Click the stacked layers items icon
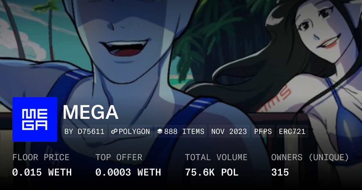Viewport: 362px width, 190px height. click(160, 131)
